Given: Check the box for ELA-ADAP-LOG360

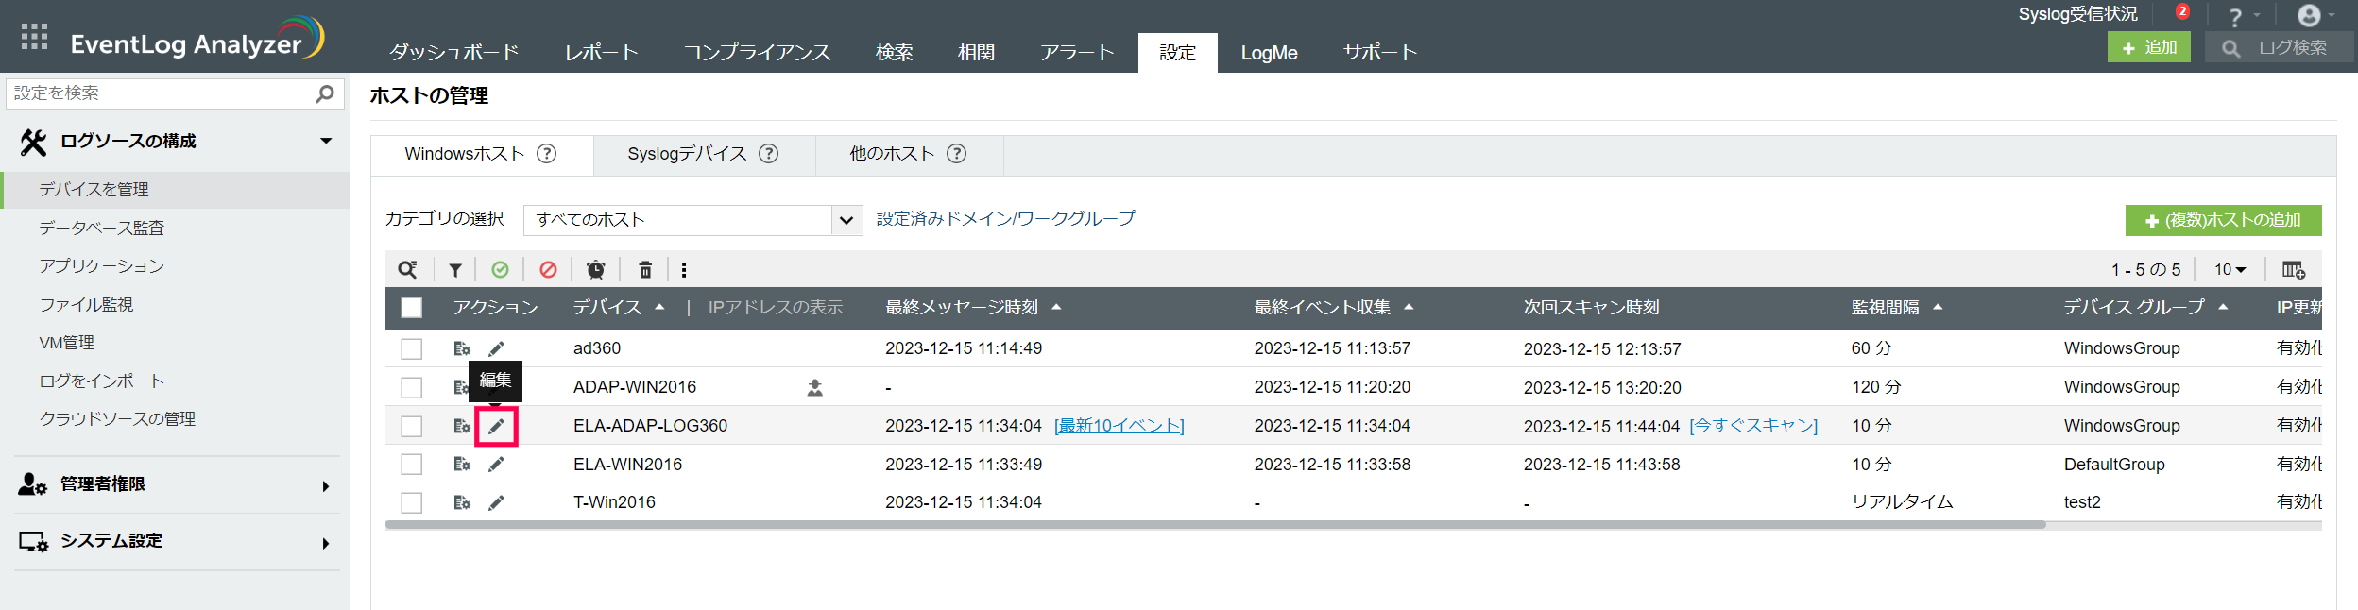Looking at the screenshot, I should [x=412, y=426].
